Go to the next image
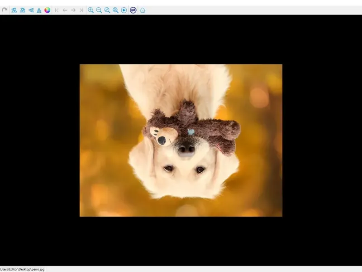The image size is (362, 272). 73,10
